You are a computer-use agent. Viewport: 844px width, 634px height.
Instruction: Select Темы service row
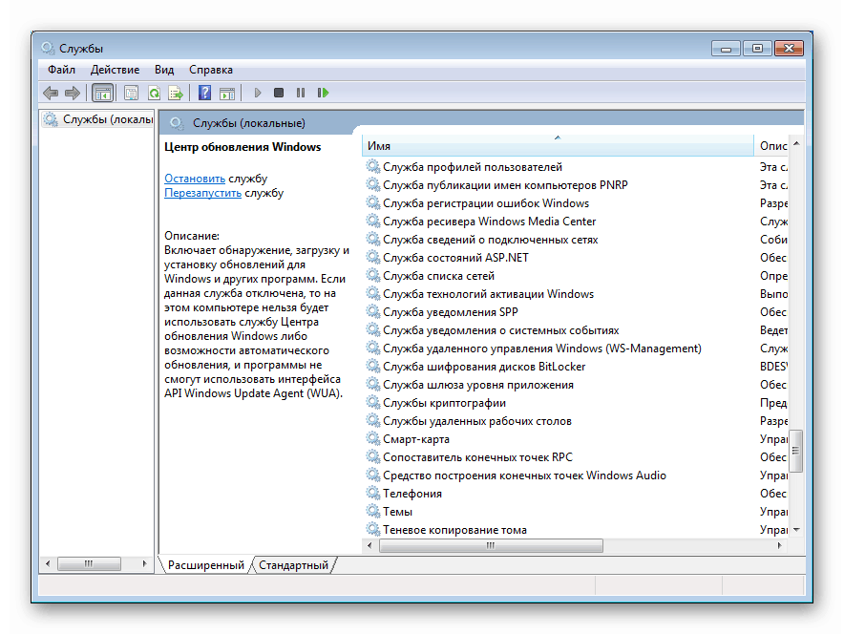click(x=576, y=512)
